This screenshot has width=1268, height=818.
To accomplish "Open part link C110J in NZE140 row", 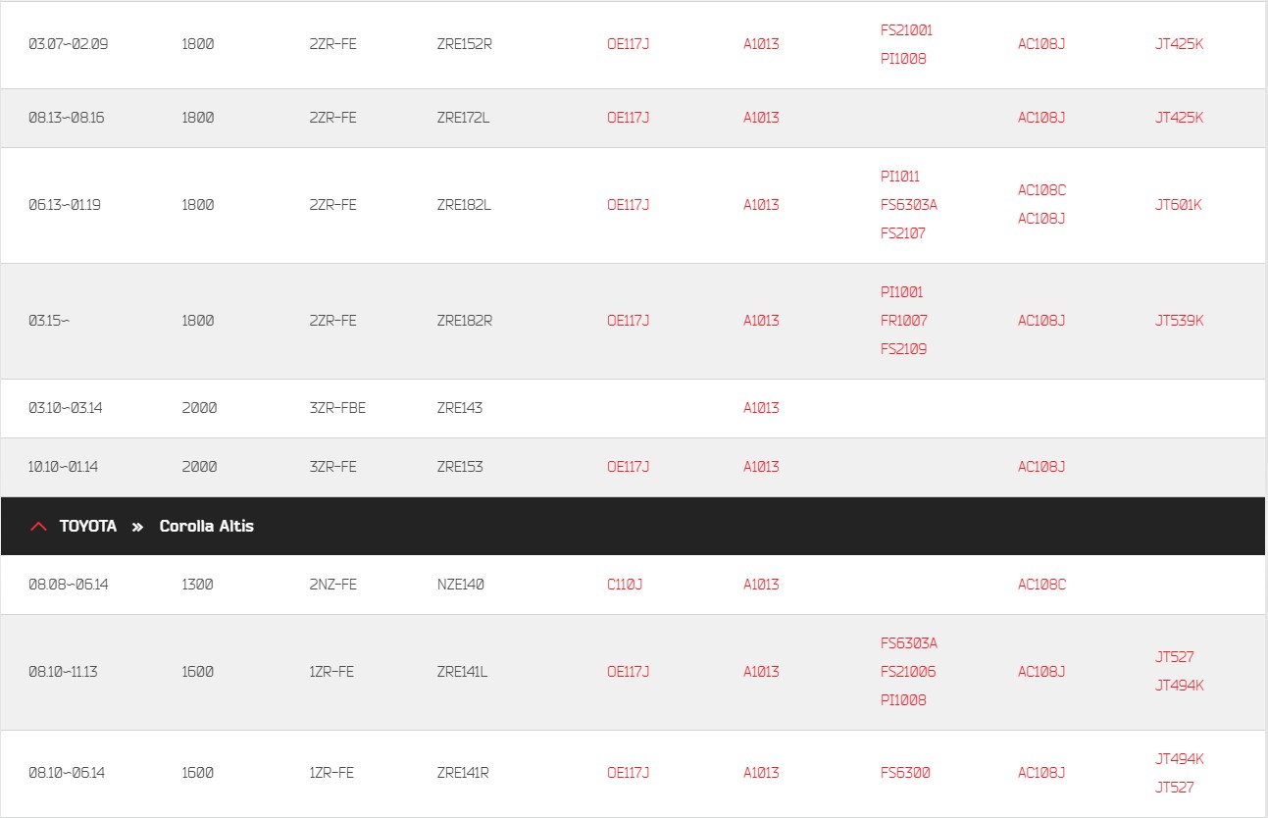I will click(x=625, y=585).
